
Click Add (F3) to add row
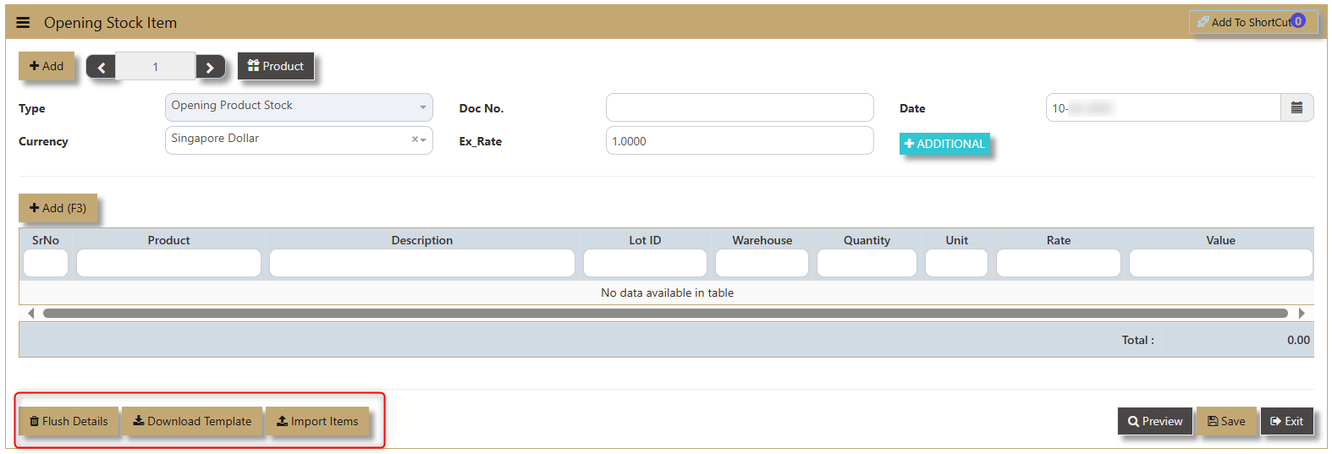pyautogui.click(x=58, y=208)
